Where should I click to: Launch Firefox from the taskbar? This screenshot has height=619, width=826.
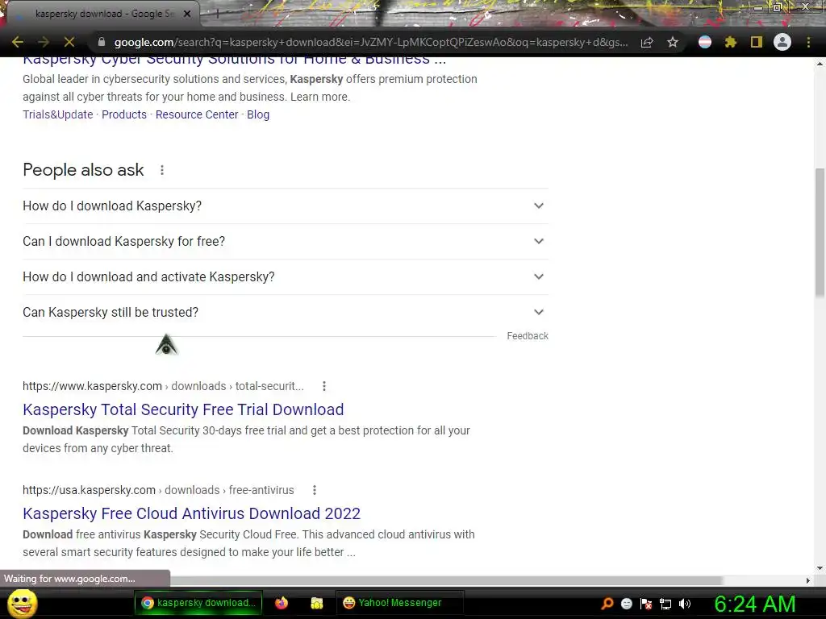[282, 603]
